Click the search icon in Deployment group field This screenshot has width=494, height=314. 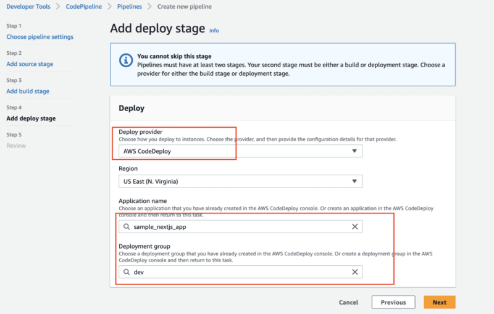point(127,272)
